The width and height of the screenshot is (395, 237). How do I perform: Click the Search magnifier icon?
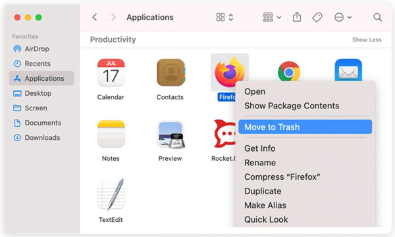(378, 17)
